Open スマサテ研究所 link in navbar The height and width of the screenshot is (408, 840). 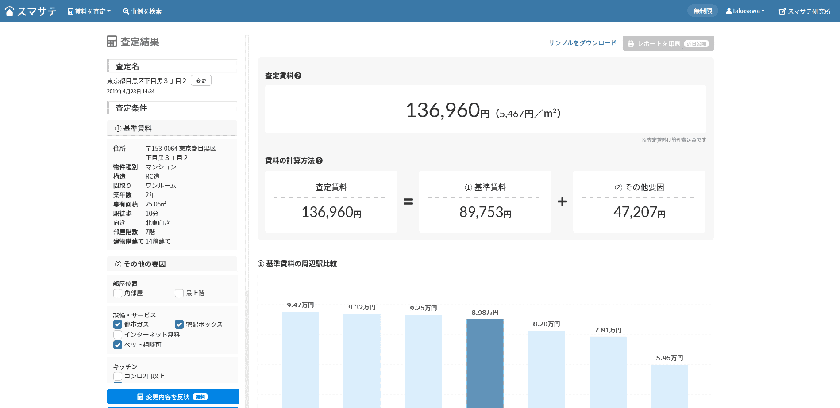(805, 11)
